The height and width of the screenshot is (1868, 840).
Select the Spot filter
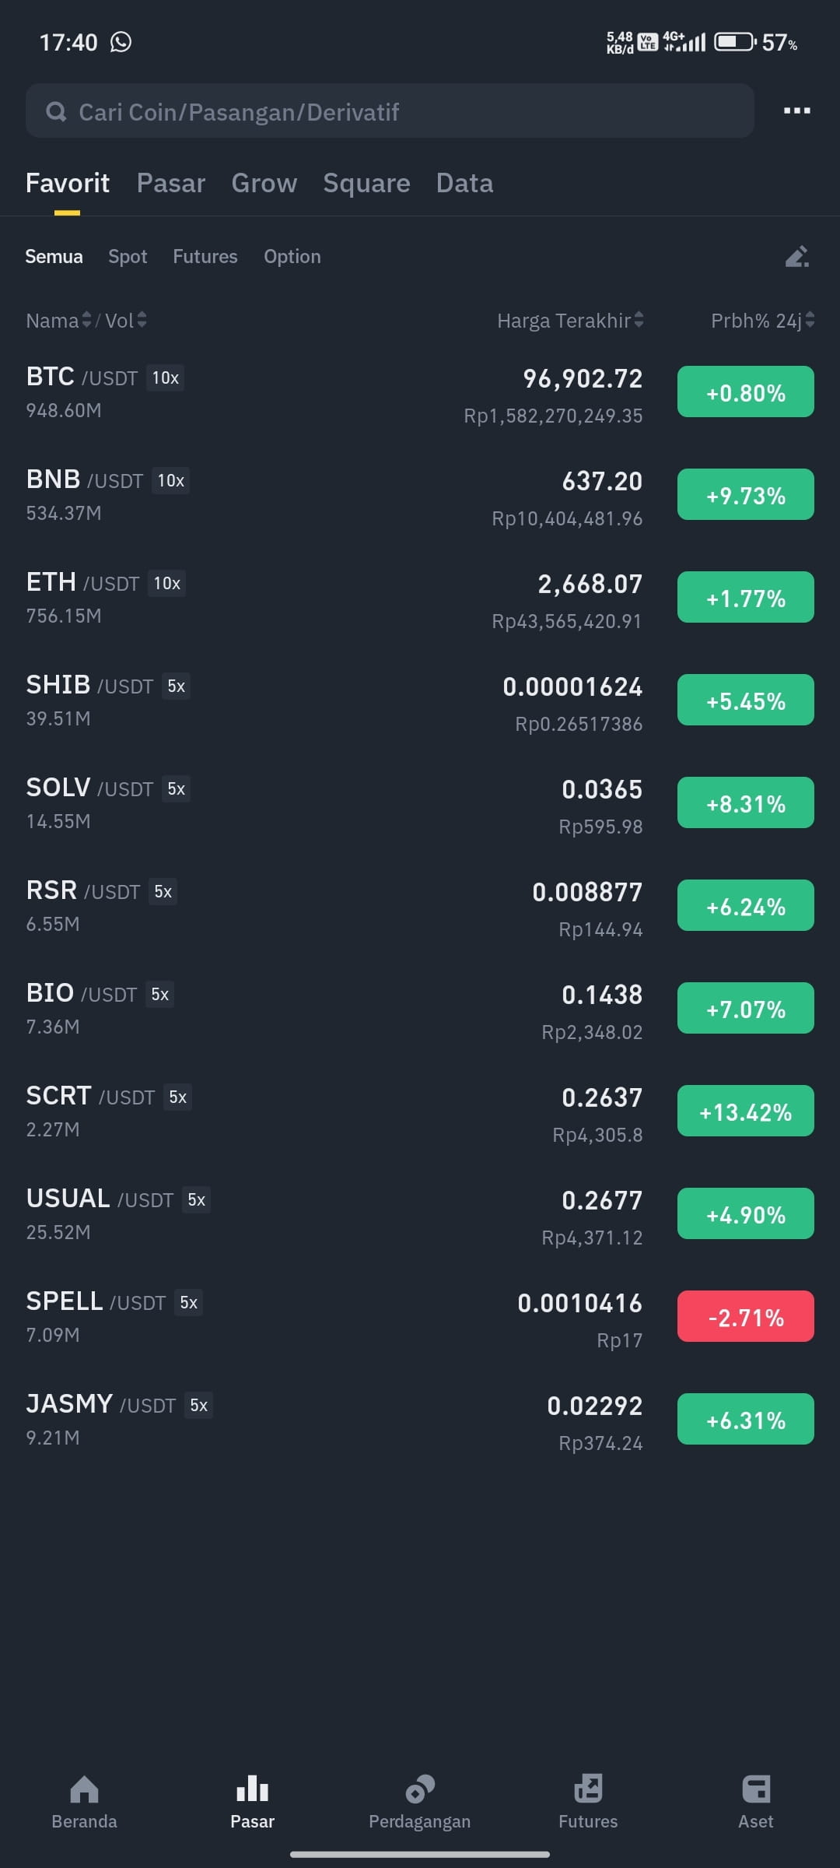click(128, 256)
